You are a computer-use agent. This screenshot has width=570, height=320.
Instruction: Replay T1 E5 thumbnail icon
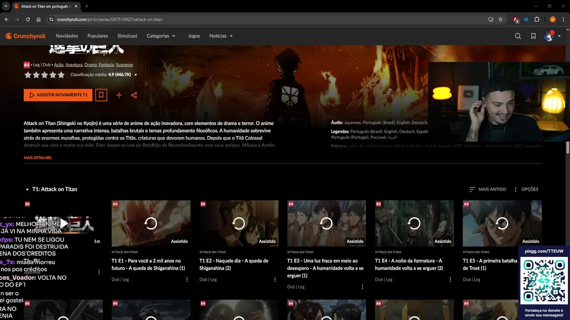coord(502,223)
